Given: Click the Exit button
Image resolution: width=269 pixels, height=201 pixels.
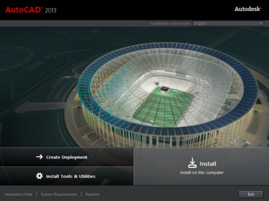Looking at the screenshot, I should (x=250, y=194).
